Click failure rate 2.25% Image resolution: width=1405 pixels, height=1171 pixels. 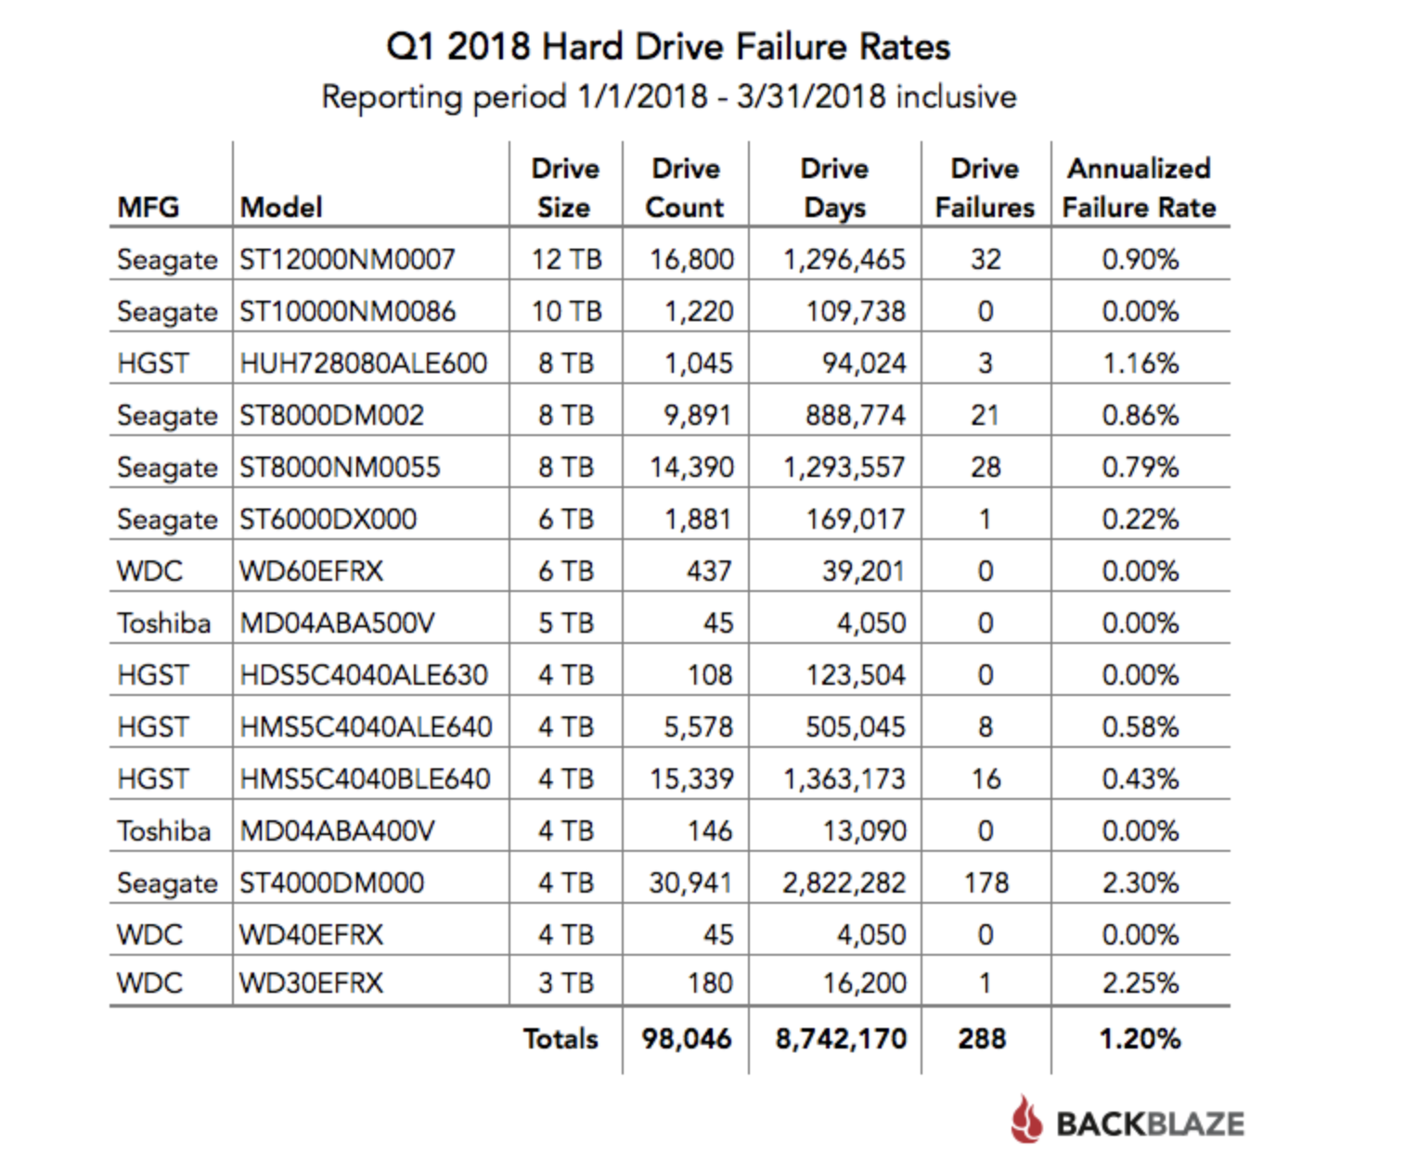coord(1141,983)
